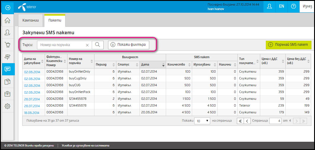Screen dimensions: 315x150
Task: Click the Telenor recipient type cell
Action: click(x=249, y=105)
